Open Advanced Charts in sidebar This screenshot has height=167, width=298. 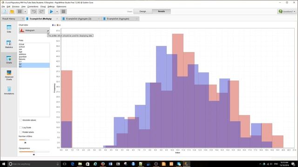pos(9,75)
